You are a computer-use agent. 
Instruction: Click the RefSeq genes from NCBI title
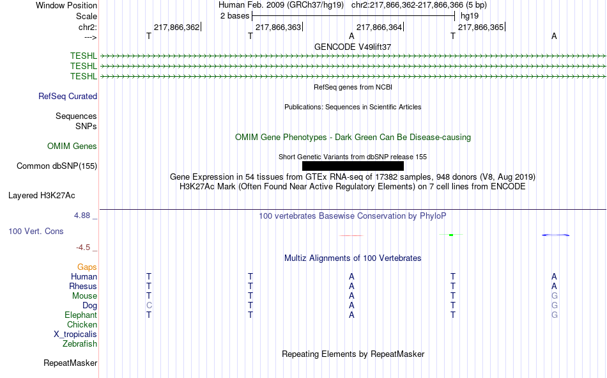(x=353, y=87)
